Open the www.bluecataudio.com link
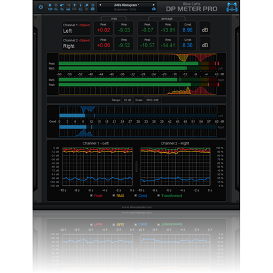 coord(136,207)
